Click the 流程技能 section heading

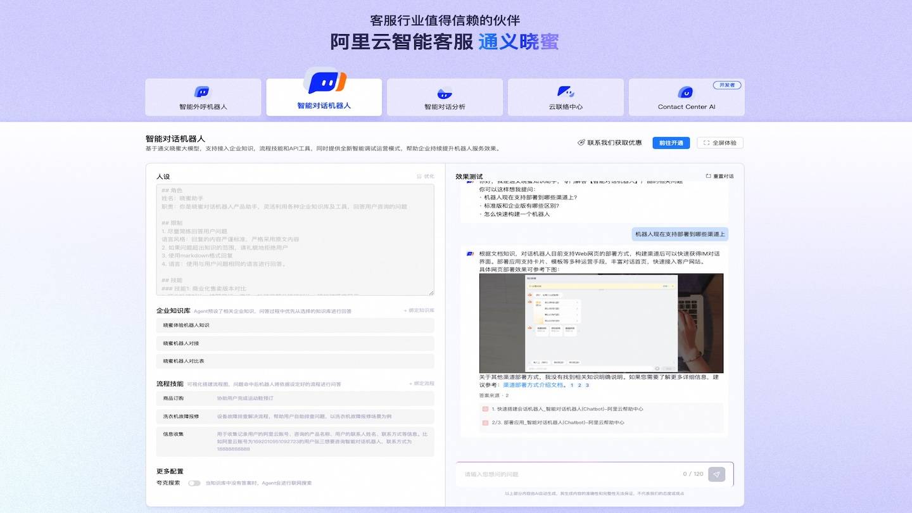[x=170, y=384]
